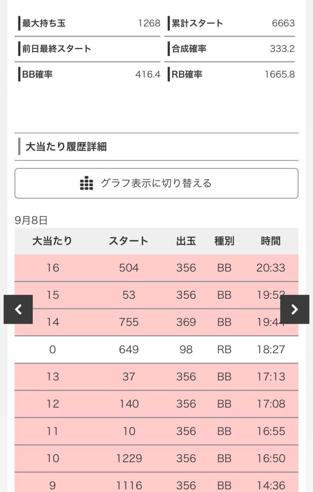Click the 最大持ち玉 stat label
Image resolution: width=313 pixels, height=492 pixels.
44,23
